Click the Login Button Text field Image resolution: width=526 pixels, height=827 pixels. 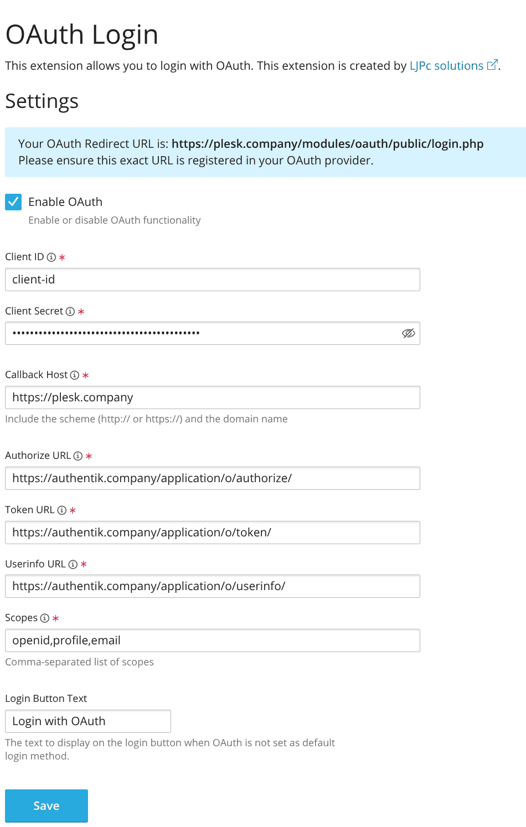pyautogui.click(x=87, y=721)
